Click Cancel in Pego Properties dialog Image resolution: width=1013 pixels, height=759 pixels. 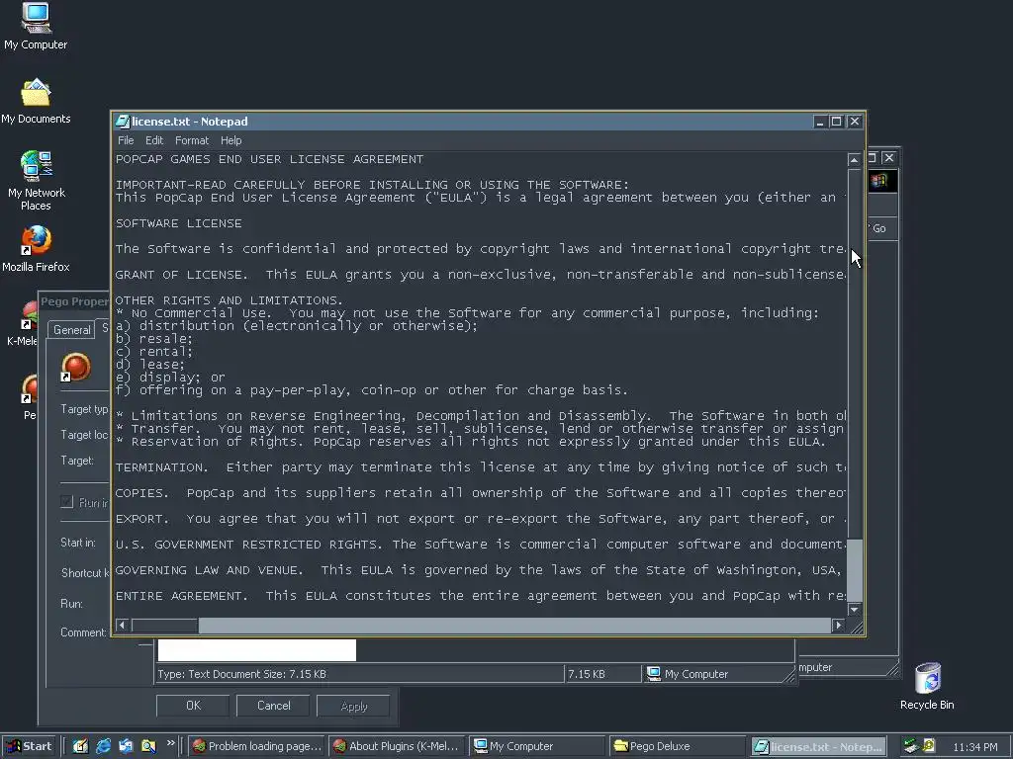tap(274, 706)
